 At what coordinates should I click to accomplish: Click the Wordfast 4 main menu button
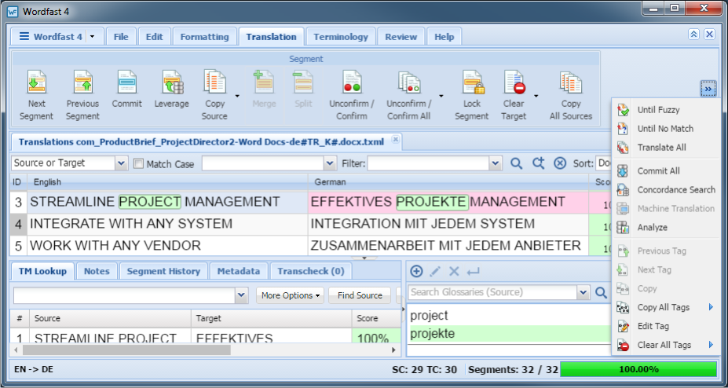[51, 37]
